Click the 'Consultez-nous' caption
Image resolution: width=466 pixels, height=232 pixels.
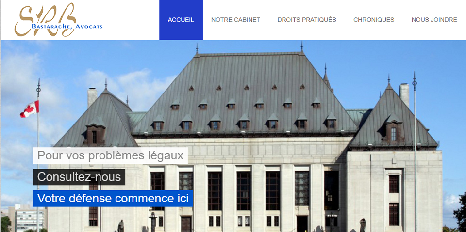[x=79, y=177]
